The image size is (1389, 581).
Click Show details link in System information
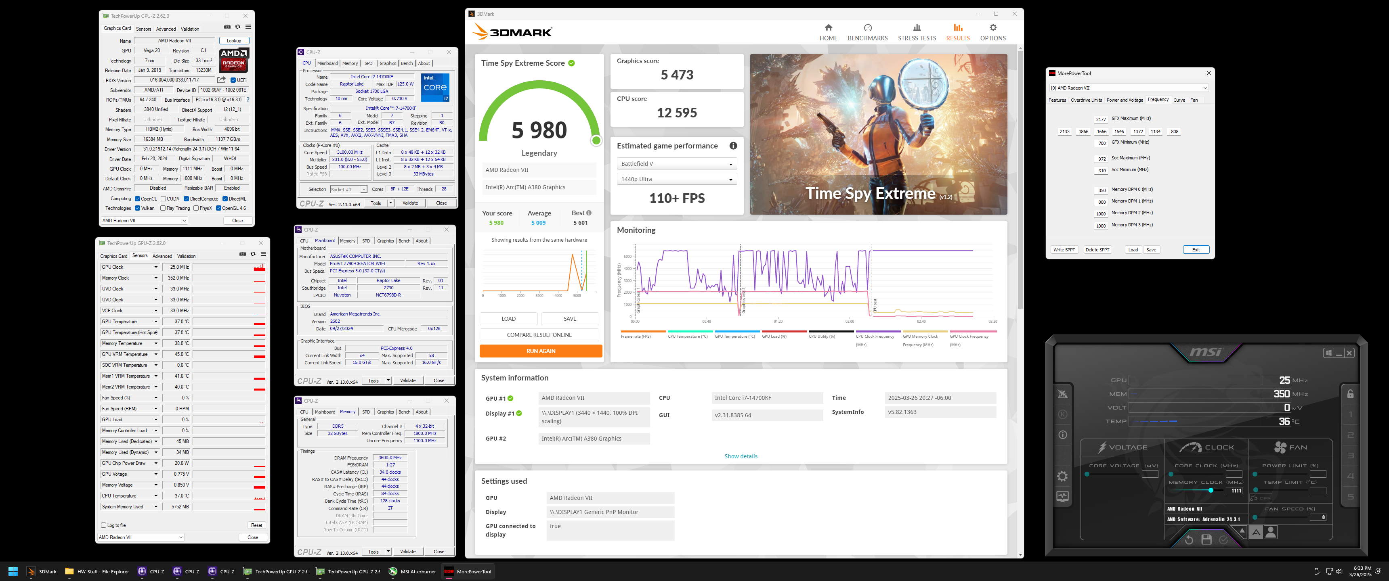click(741, 456)
